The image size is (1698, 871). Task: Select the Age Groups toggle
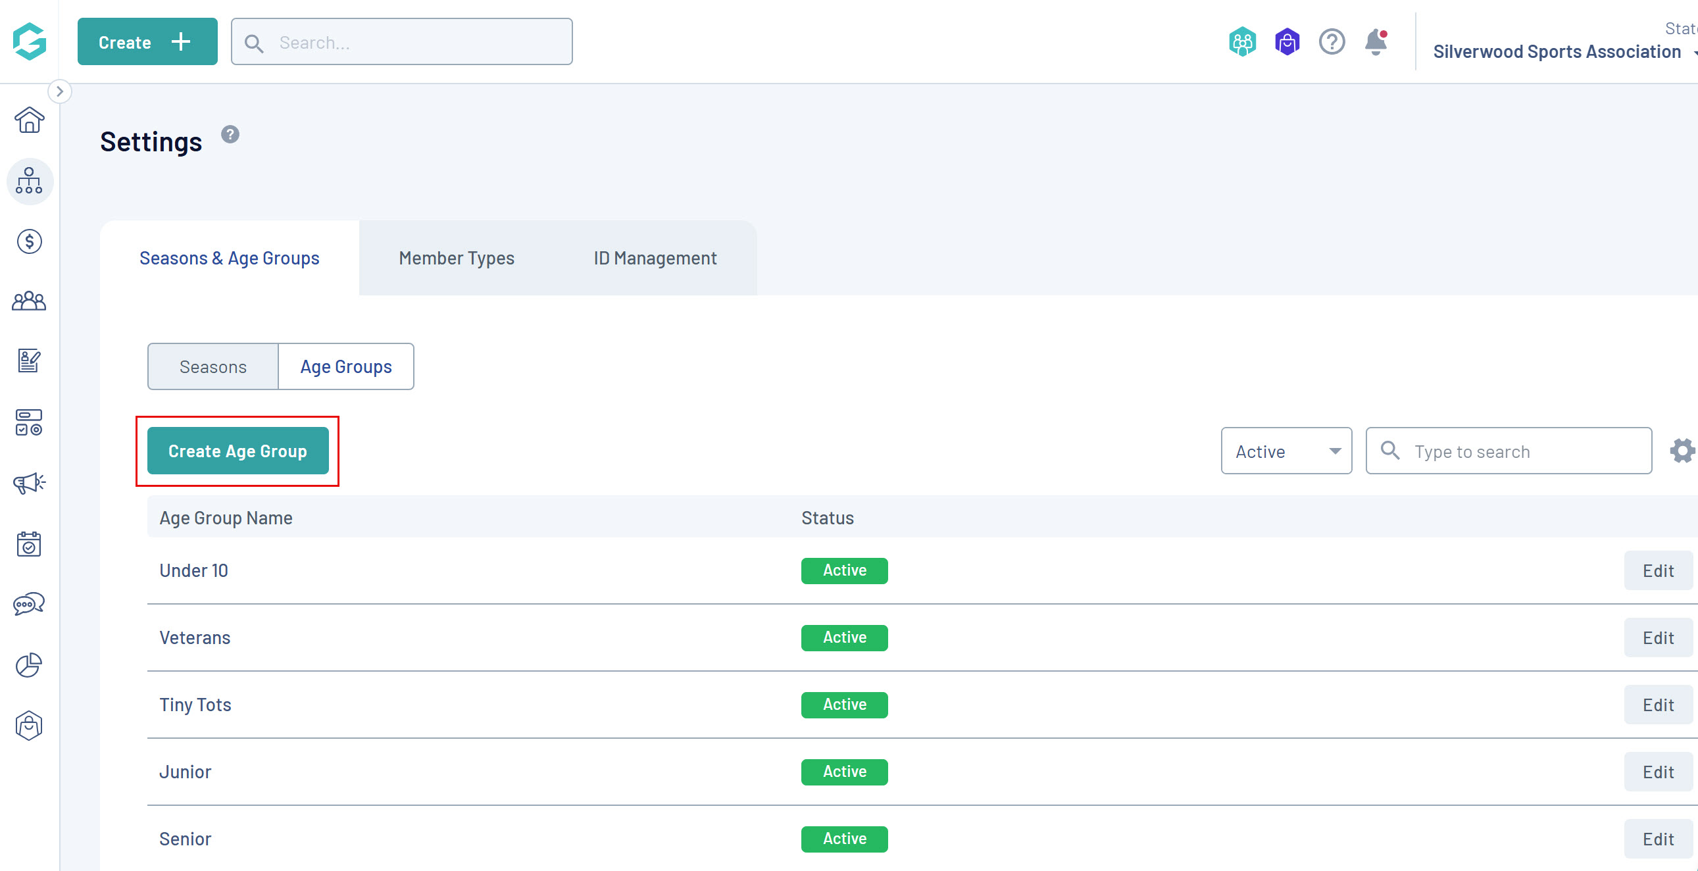[346, 366]
